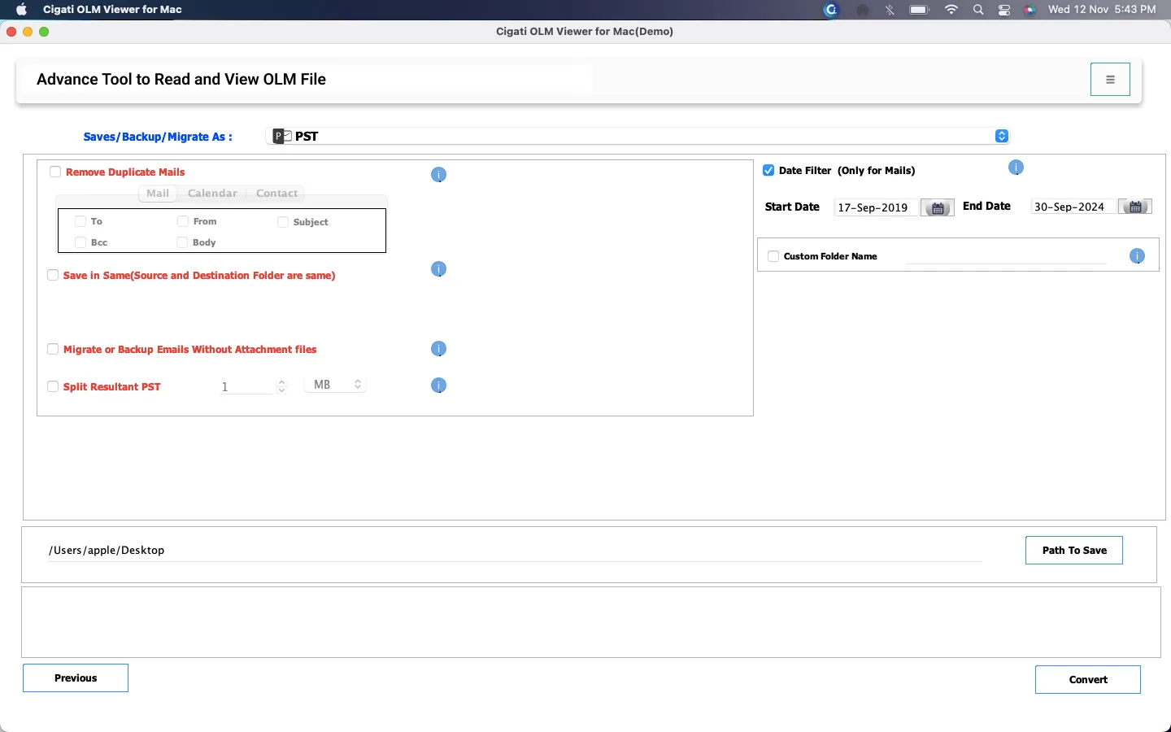Switch to the Contact tab
Image resolution: width=1171 pixels, height=732 pixels.
point(276,194)
